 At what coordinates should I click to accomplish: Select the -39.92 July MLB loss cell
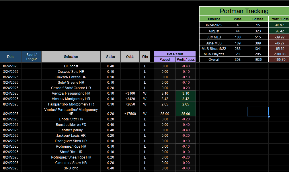[279, 37]
